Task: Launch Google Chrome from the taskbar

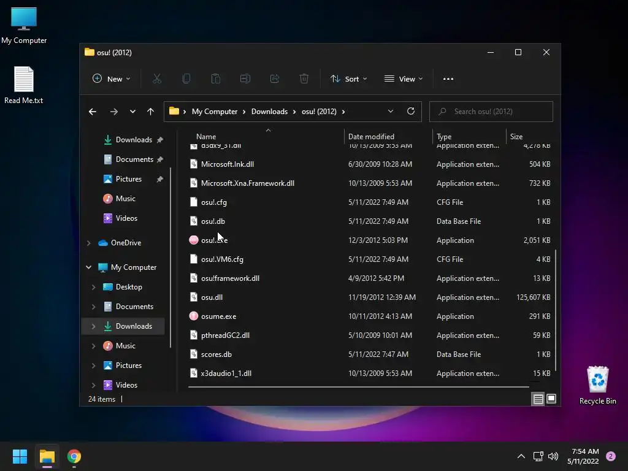Action: coord(74,456)
